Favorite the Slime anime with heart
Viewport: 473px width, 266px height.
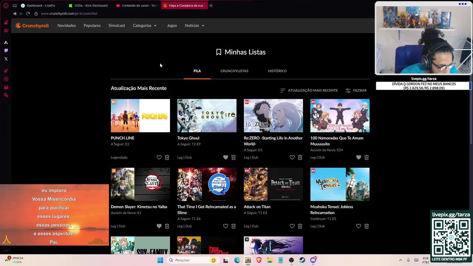(x=226, y=226)
